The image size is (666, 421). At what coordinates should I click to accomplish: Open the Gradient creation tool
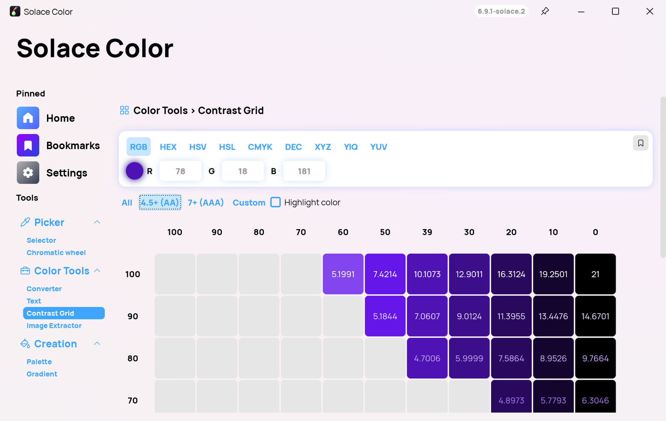(42, 374)
